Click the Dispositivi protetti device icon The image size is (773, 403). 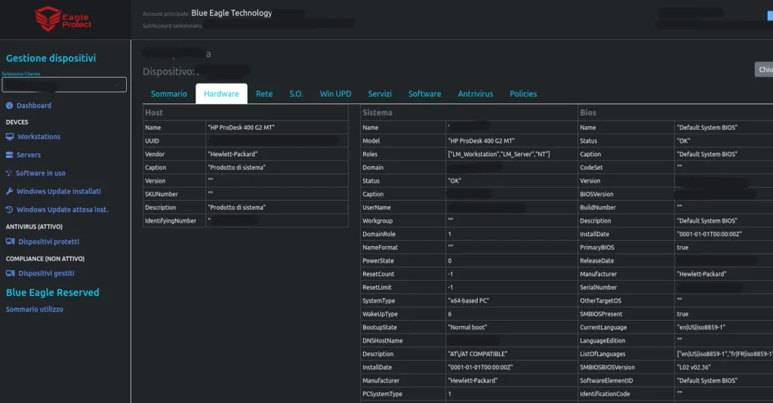tap(11, 241)
